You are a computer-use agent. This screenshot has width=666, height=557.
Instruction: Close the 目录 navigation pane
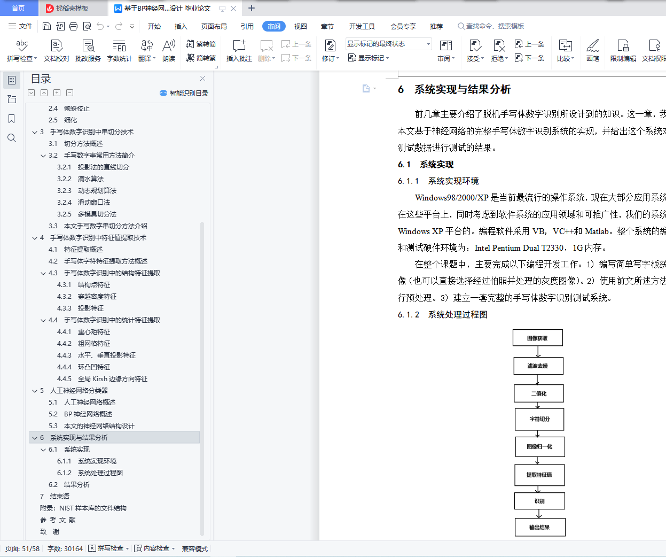coord(202,79)
